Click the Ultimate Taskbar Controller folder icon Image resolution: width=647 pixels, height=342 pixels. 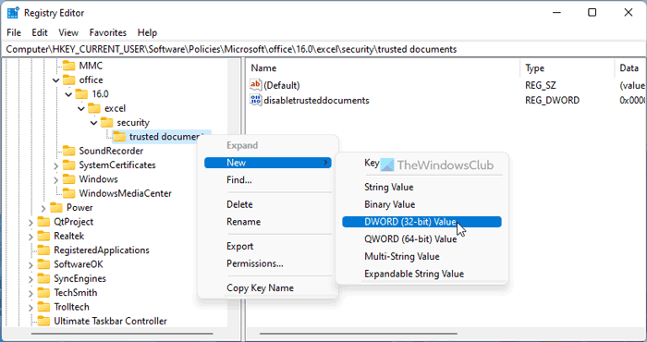(43, 321)
